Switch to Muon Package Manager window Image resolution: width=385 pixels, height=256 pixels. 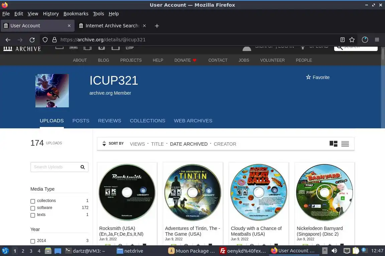[x=191, y=251]
